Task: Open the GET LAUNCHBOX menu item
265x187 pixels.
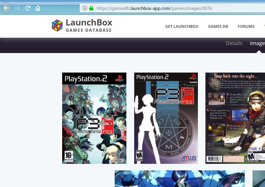Action: click(182, 26)
